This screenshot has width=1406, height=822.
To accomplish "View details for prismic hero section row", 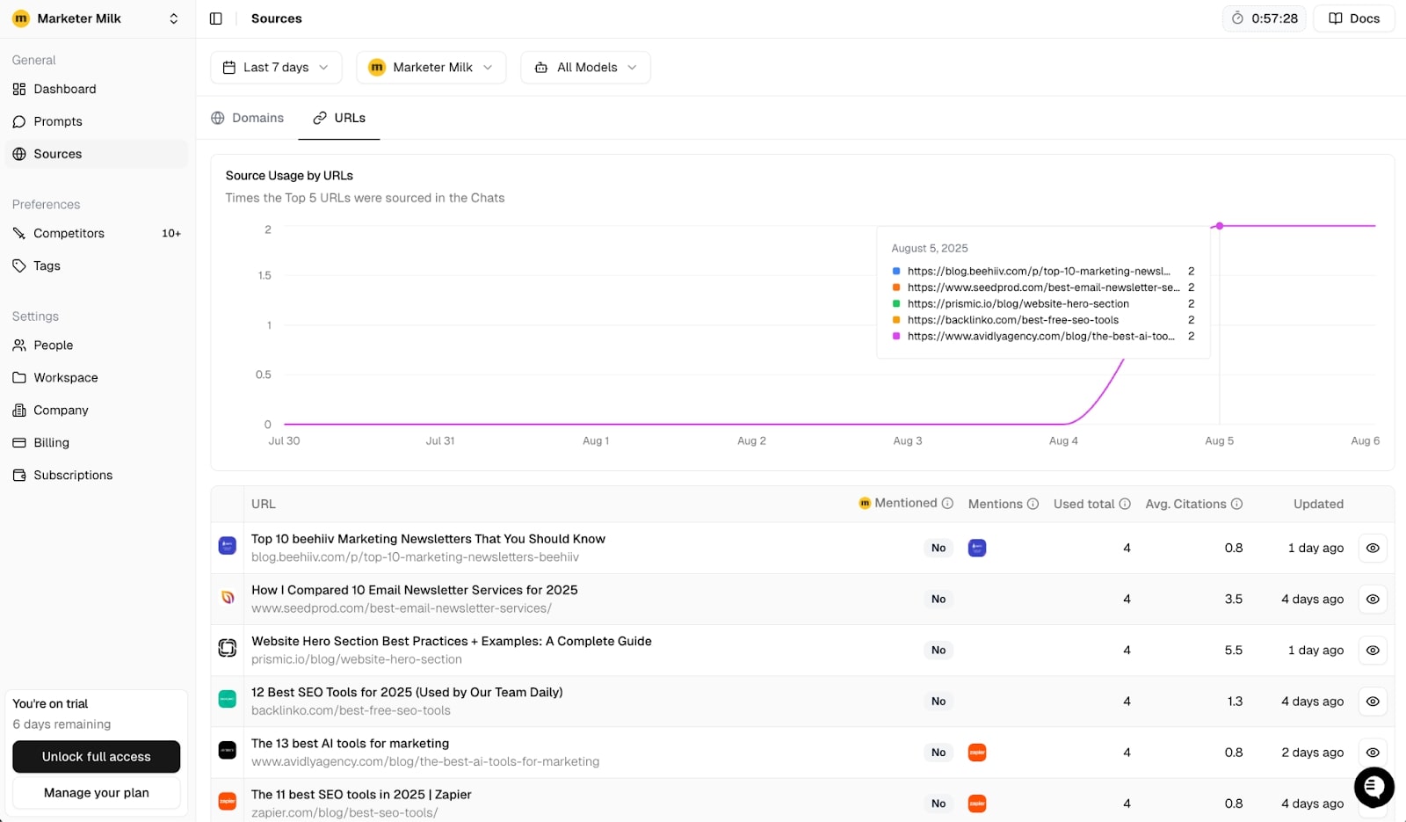I will [1373, 650].
